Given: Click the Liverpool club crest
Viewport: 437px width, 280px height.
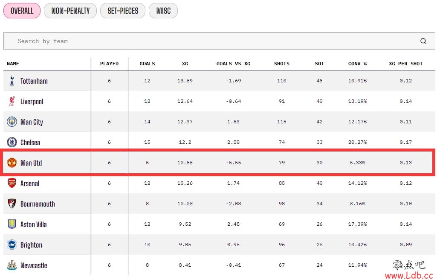Looking at the screenshot, I should tap(12, 102).
